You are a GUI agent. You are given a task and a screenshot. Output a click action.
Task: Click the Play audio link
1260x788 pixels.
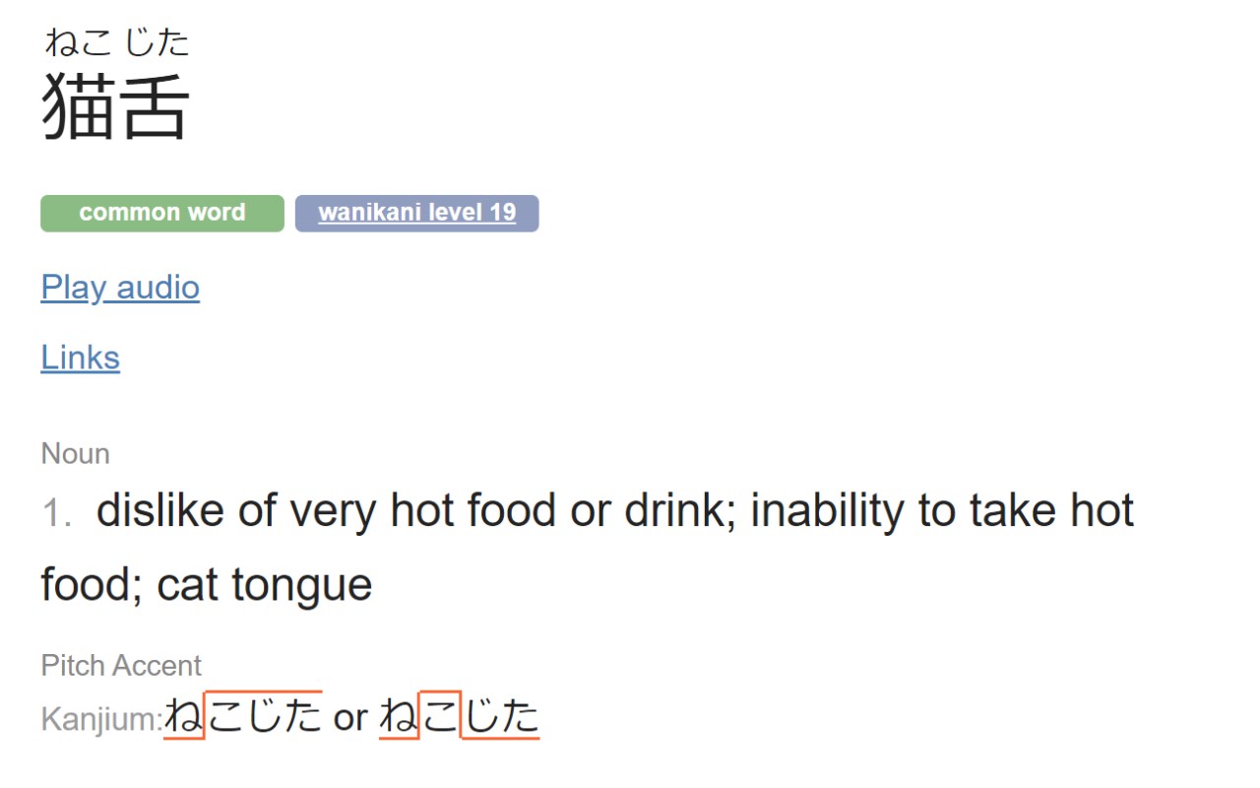pyautogui.click(x=120, y=288)
